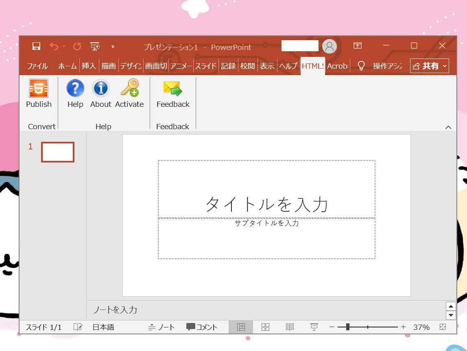Click the Save icon in quick access toolbar
Screen dimensions: 467x351
tap(36, 46)
